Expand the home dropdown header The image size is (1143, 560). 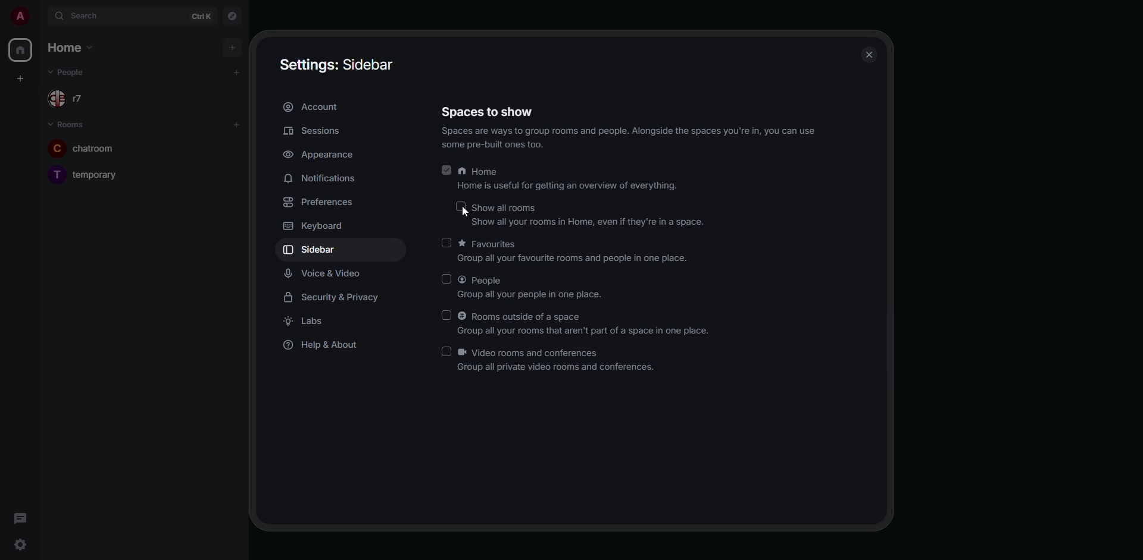[x=71, y=48]
